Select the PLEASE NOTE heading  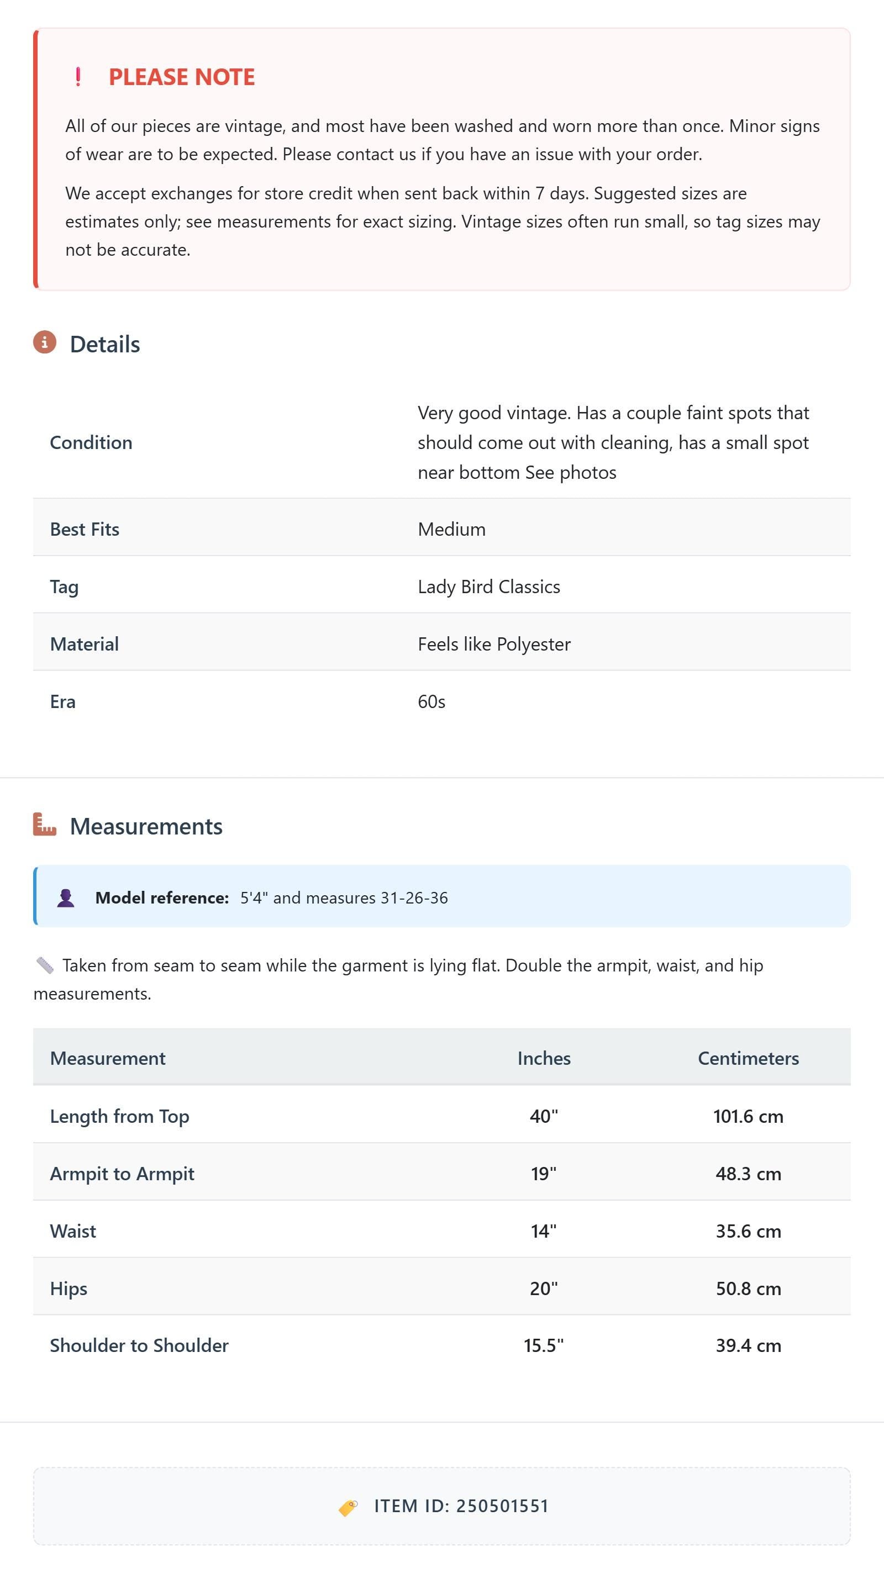(182, 77)
